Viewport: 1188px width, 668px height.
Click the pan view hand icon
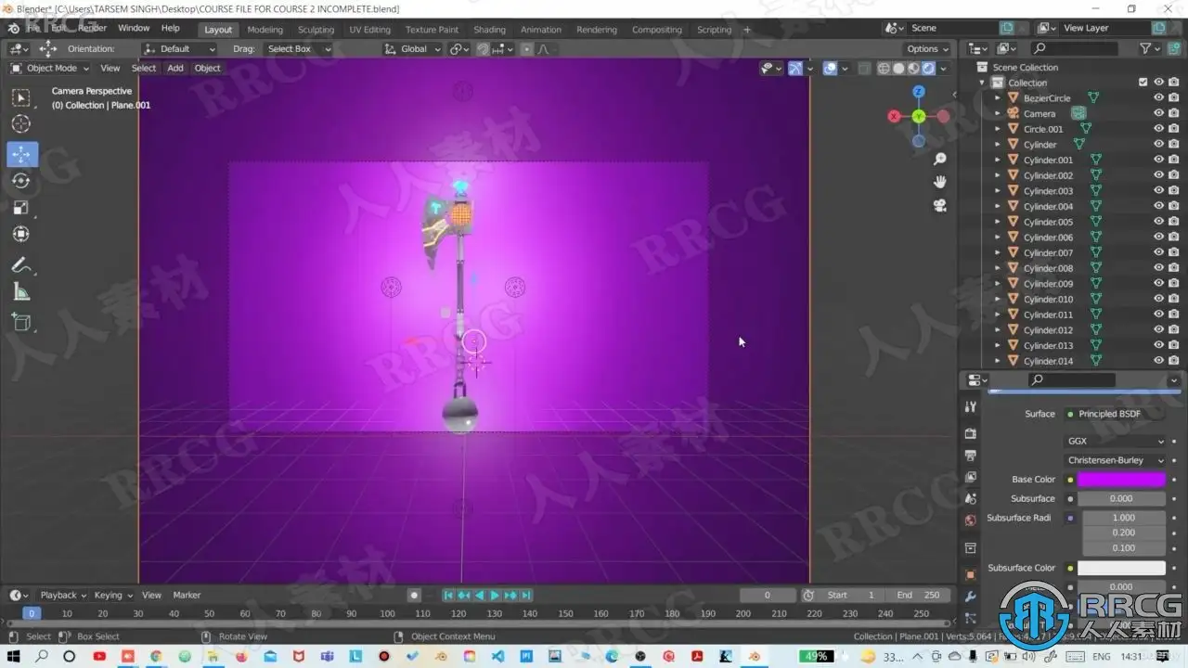click(939, 182)
